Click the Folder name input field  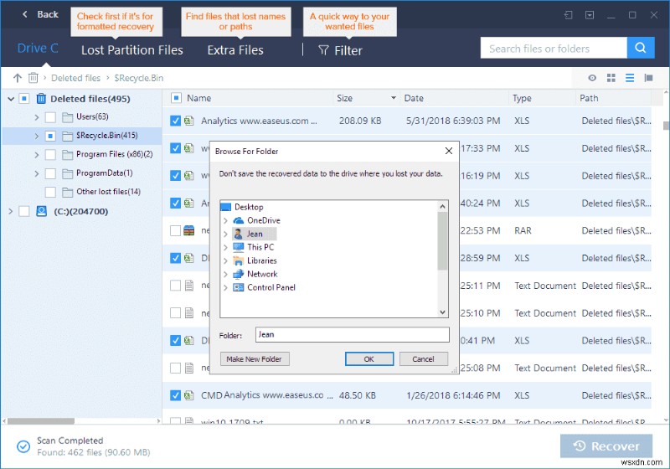click(353, 335)
